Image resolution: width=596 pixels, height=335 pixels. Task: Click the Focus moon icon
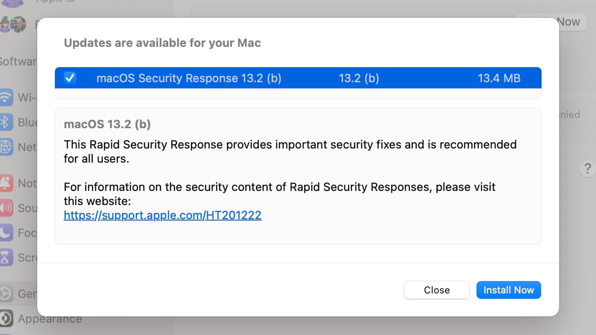6,233
